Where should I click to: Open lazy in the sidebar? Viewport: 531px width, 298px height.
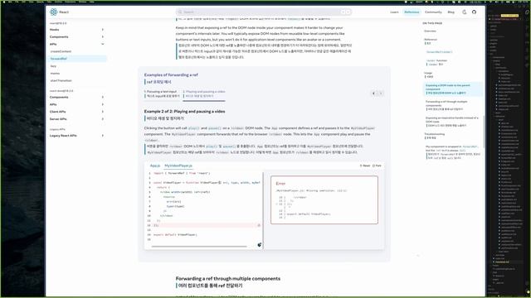tap(53, 66)
